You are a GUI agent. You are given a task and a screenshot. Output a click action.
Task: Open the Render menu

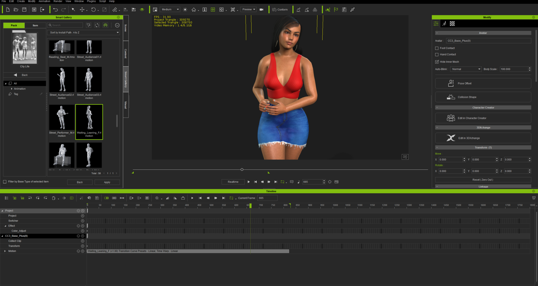tap(58, 1)
